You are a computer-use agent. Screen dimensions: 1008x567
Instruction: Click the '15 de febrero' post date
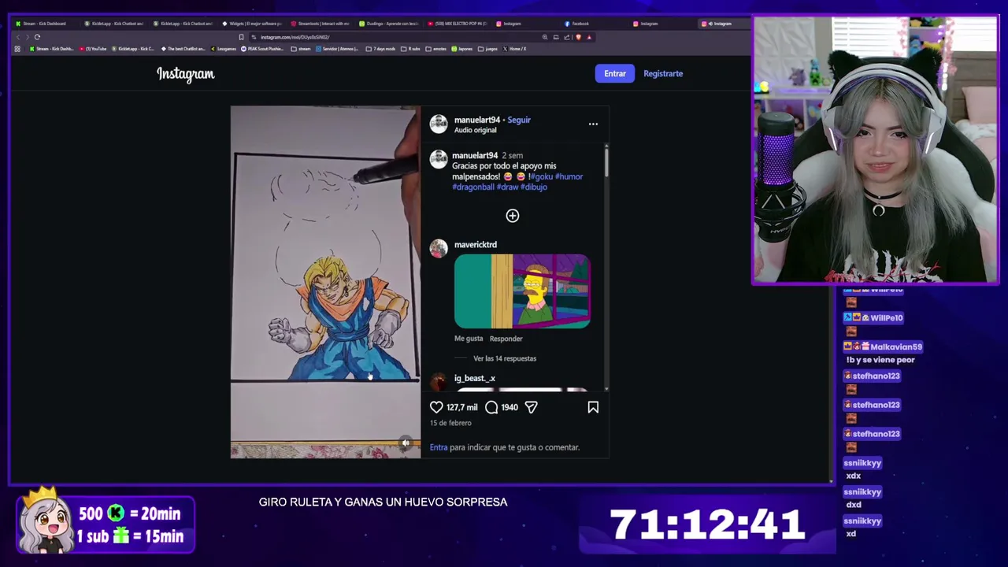click(x=450, y=423)
